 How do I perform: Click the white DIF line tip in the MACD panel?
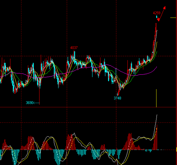point(157,115)
